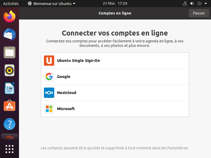Launch Firefox from the dock
Viewport: 211px width, 158px height.
pos(9,17)
